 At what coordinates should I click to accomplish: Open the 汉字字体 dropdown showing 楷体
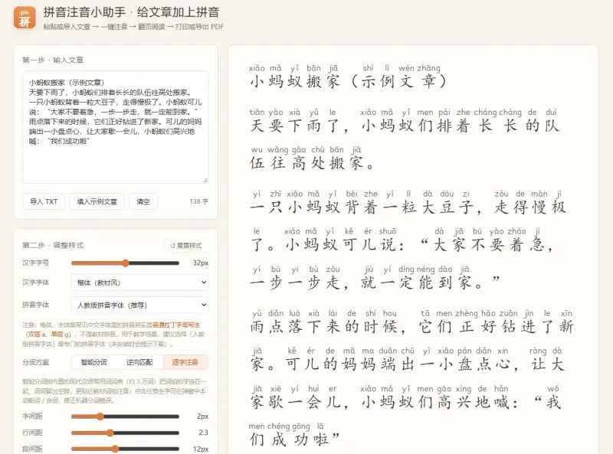tap(139, 283)
